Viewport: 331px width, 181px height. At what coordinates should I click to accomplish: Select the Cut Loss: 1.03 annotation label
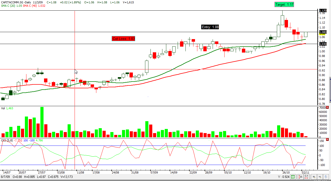tap(124, 39)
